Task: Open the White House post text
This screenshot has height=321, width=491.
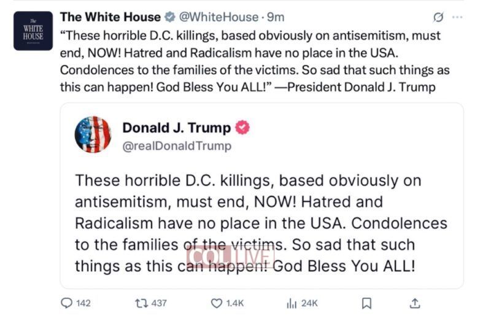Action: [250, 61]
